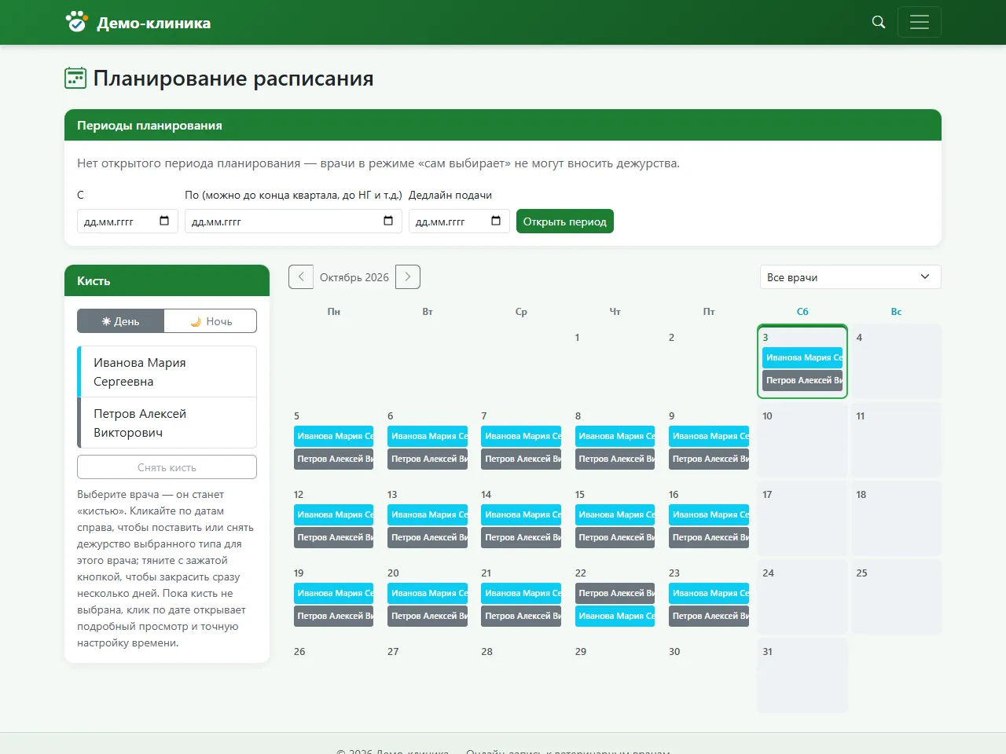This screenshot has width=1006, height=754.
Task: Click the «Октябрь 2026» month label
Action: click(x=354, y=277)
